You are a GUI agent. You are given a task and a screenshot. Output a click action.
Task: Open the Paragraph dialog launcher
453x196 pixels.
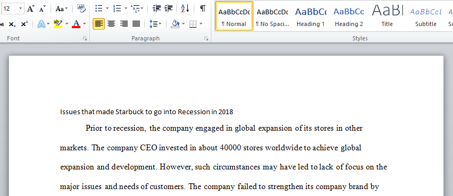pos(207,38)
